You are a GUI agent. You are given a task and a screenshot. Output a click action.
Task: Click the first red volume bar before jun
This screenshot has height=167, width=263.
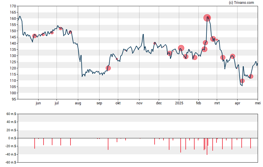35,143
